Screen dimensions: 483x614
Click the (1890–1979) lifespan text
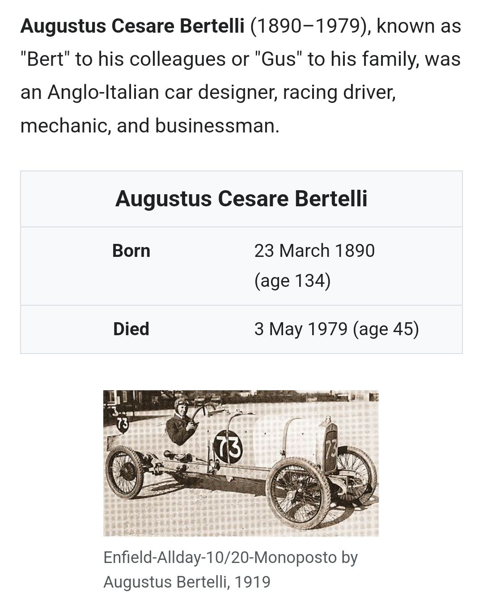pos(310,26)
